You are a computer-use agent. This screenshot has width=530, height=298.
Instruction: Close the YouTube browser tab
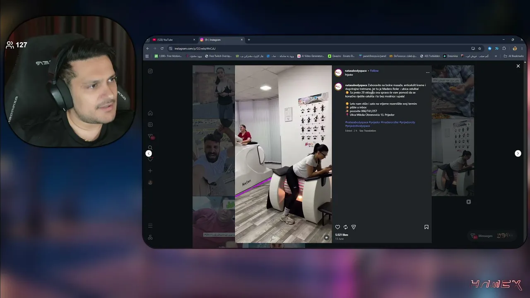(194, 40)
